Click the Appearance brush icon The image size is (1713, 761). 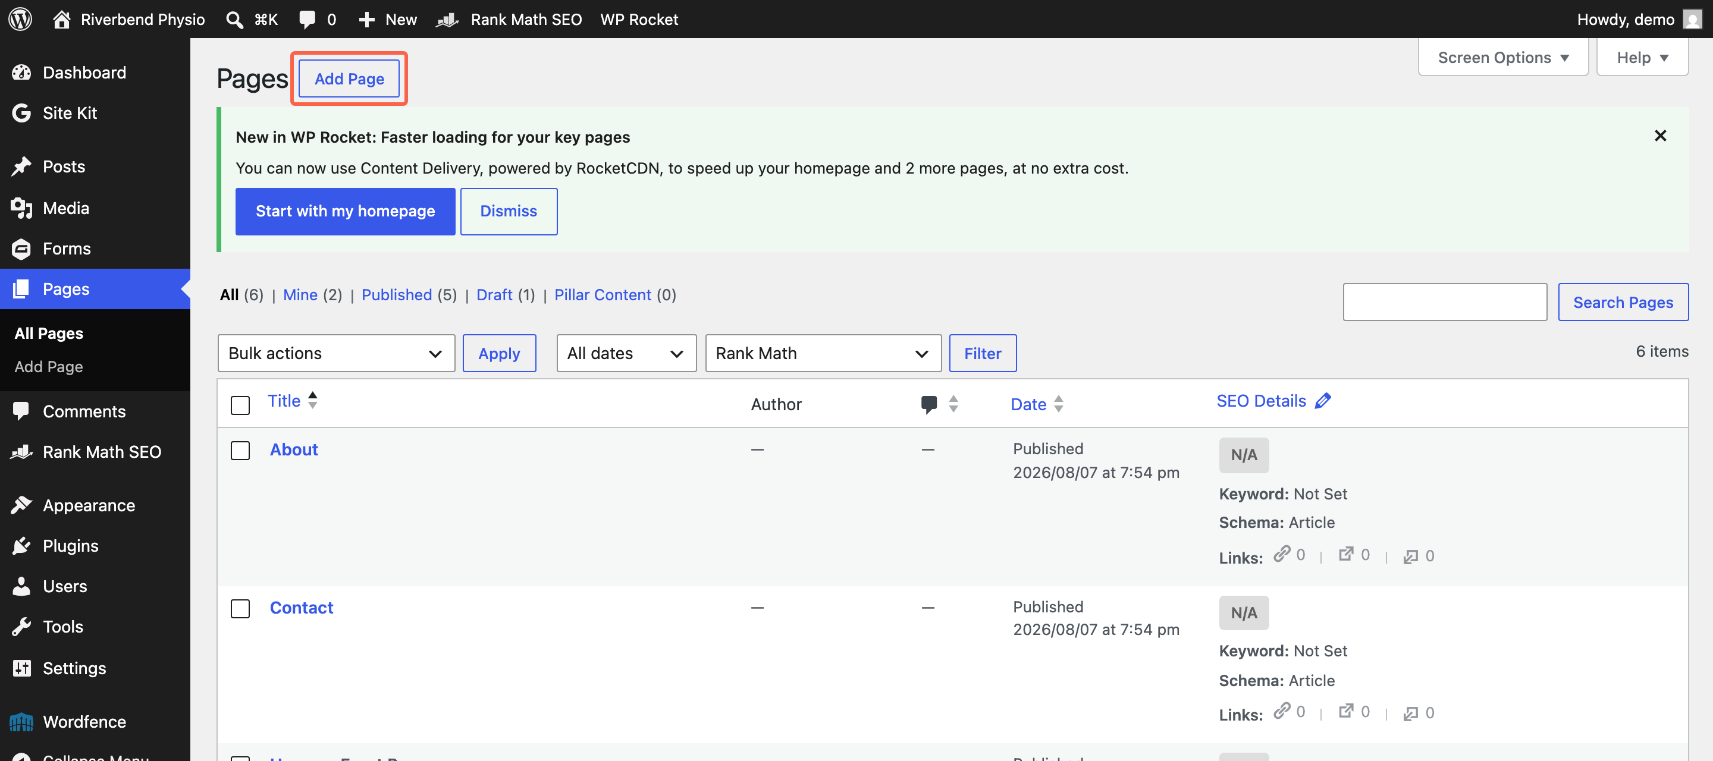click(x=21, y=505)
